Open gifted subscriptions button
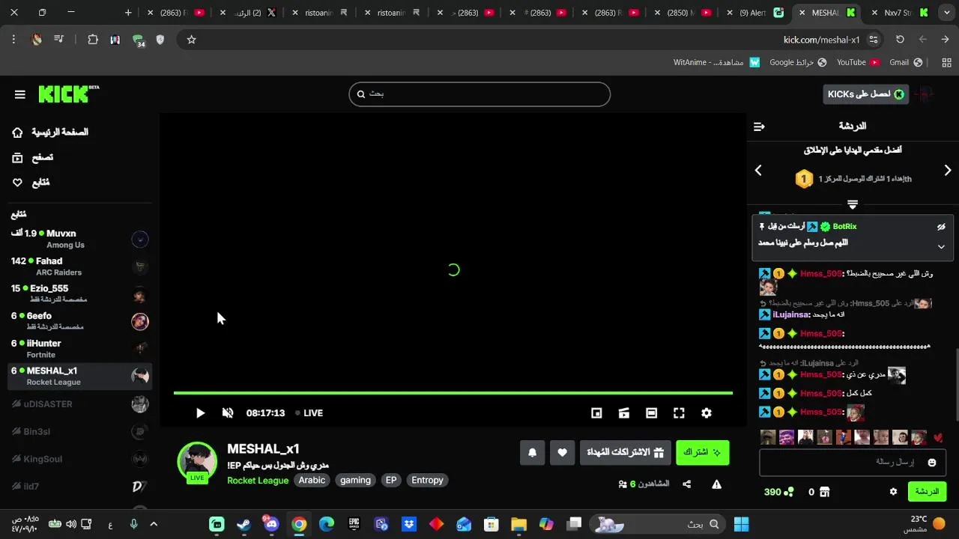959x539 pixels. click(x=625, y=452)
